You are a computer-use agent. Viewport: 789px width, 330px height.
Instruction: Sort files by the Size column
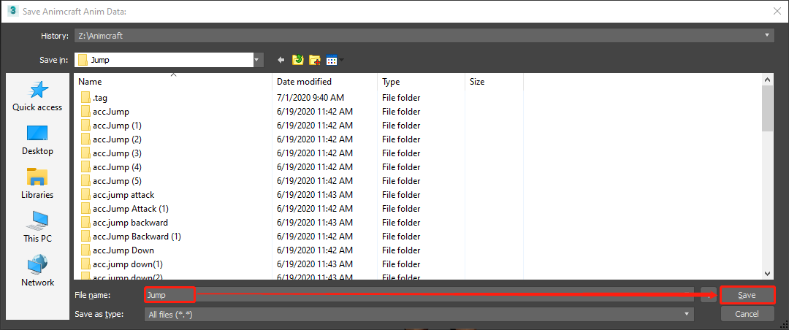[494, 82]
